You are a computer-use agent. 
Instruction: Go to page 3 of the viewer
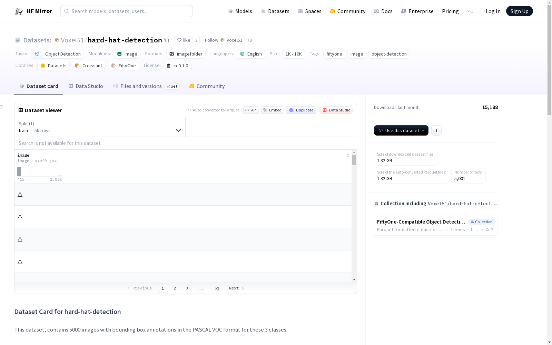click(x=187, y=288)
